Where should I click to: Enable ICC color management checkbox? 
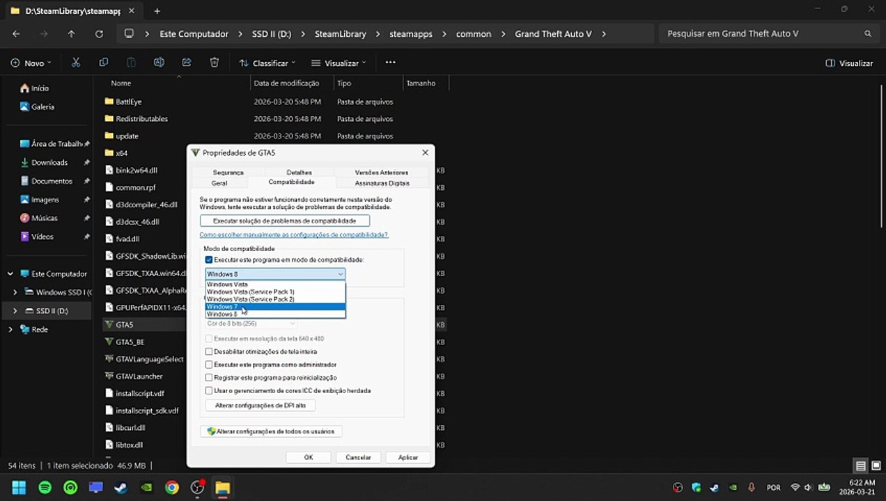tap(209, 390)
